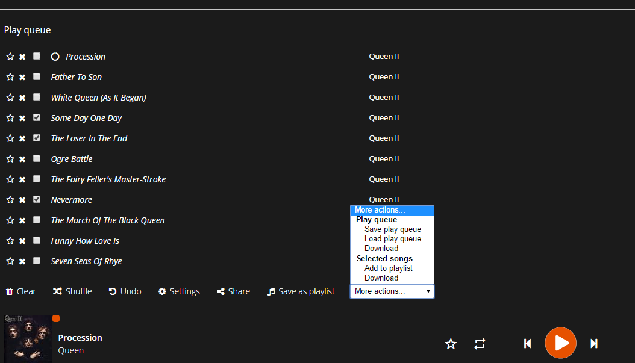This screenshot has height=363, width=635.
Task: Play the song Ogre Battle
Action: [72, 159]
